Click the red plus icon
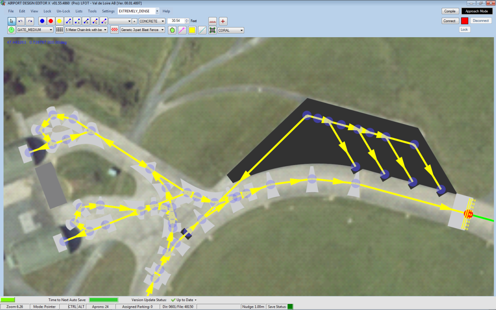496x310 pixels. 223,21
